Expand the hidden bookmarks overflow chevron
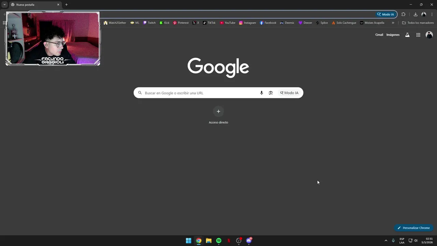 coord(393,23)
